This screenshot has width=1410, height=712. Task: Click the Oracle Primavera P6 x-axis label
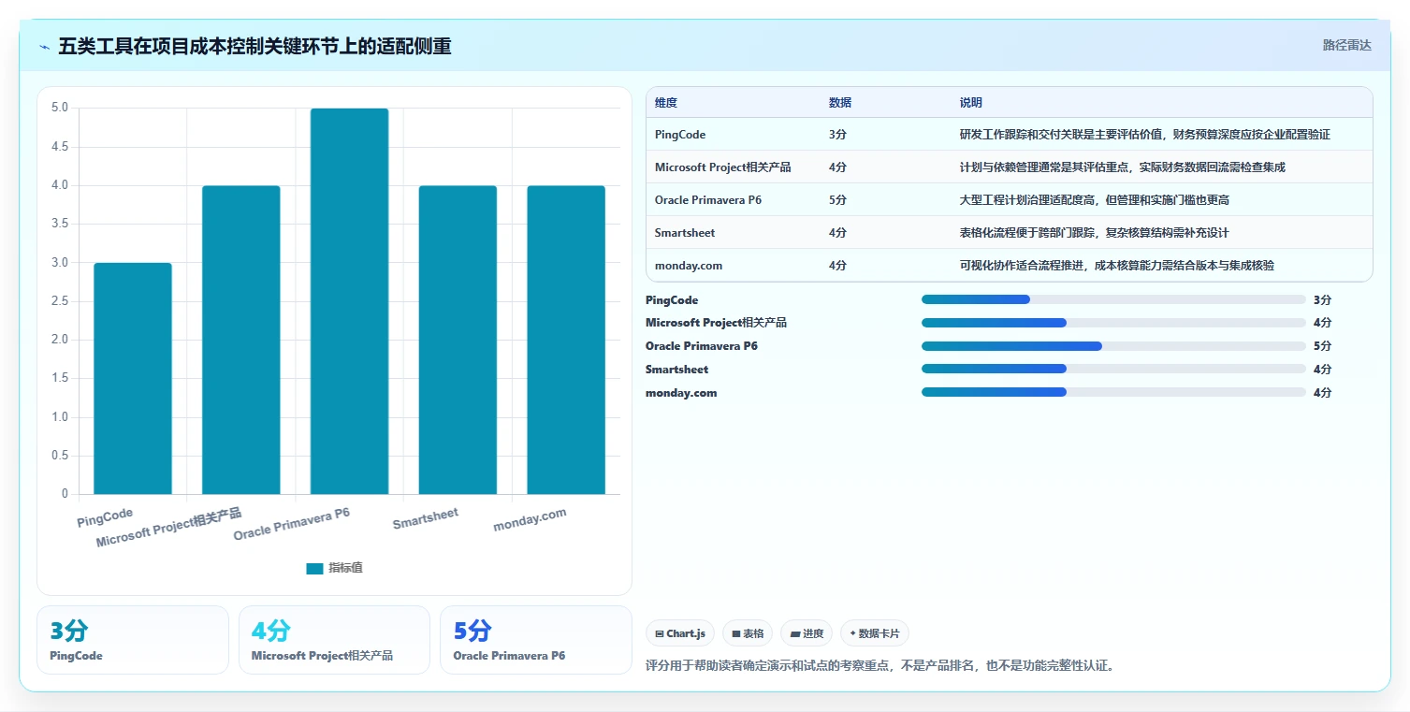coord(291,524)
